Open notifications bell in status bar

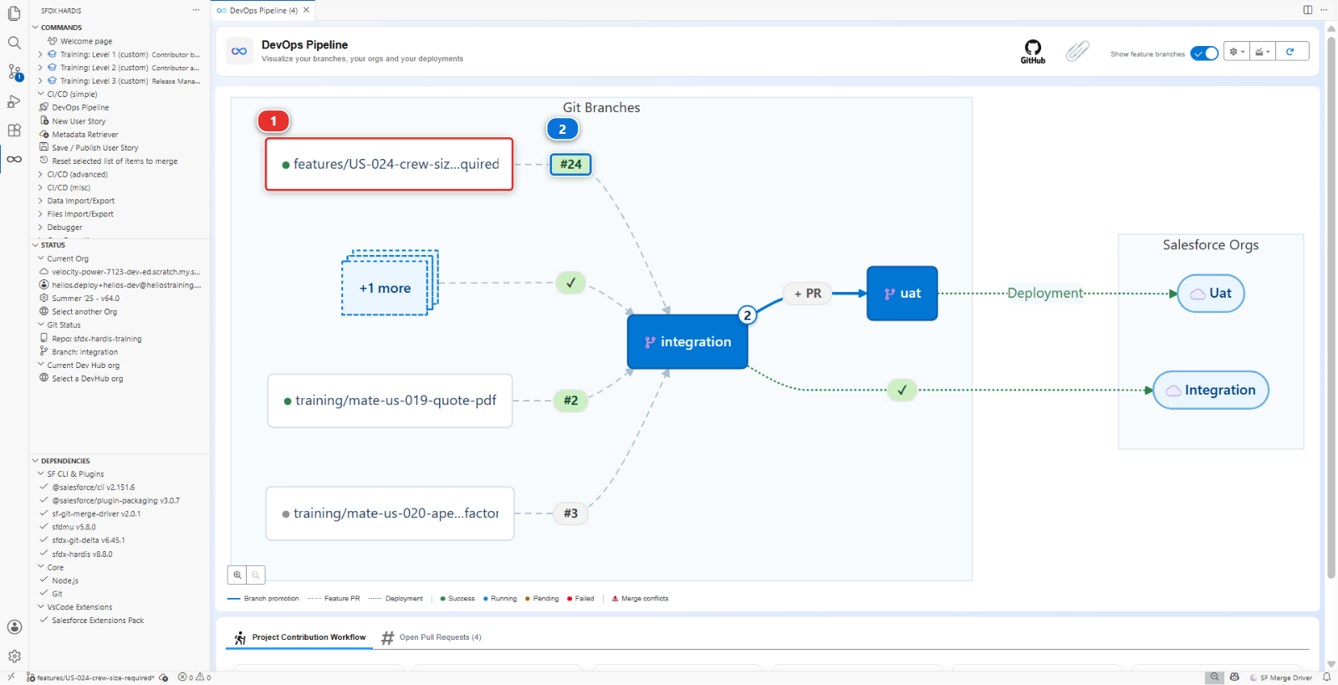pyautogui.click(x=1326, y=677)
